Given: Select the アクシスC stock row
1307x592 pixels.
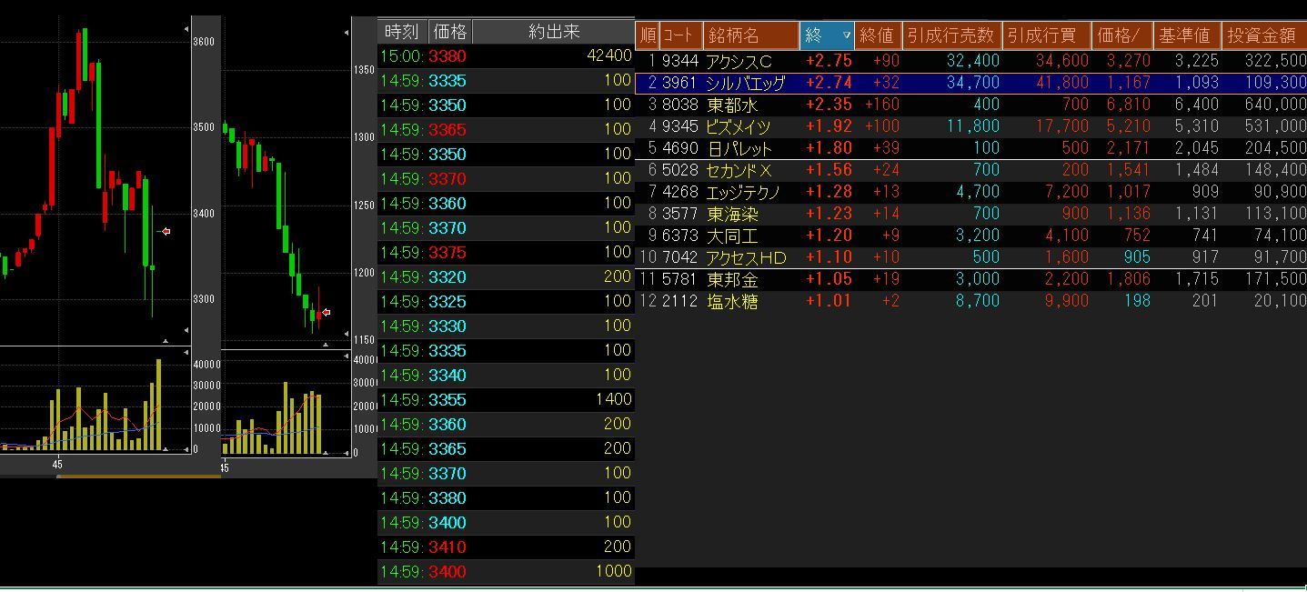Looking at the screenshot, I should coord(971,61).
